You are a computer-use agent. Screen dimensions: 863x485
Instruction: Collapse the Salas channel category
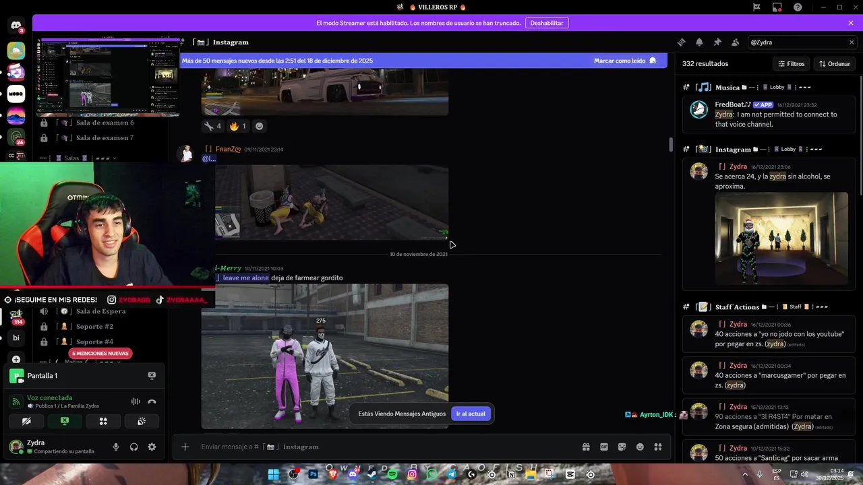pyautogui.click(x=78, y=158)
